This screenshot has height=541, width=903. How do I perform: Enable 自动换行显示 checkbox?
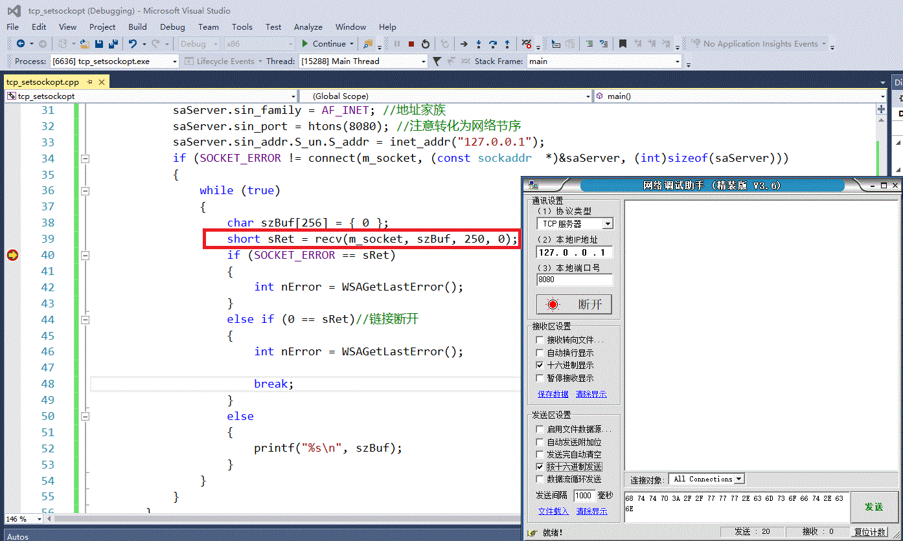[540, 353]
